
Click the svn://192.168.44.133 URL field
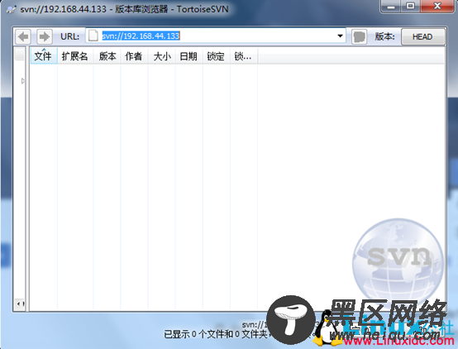(x=216, y=36)
